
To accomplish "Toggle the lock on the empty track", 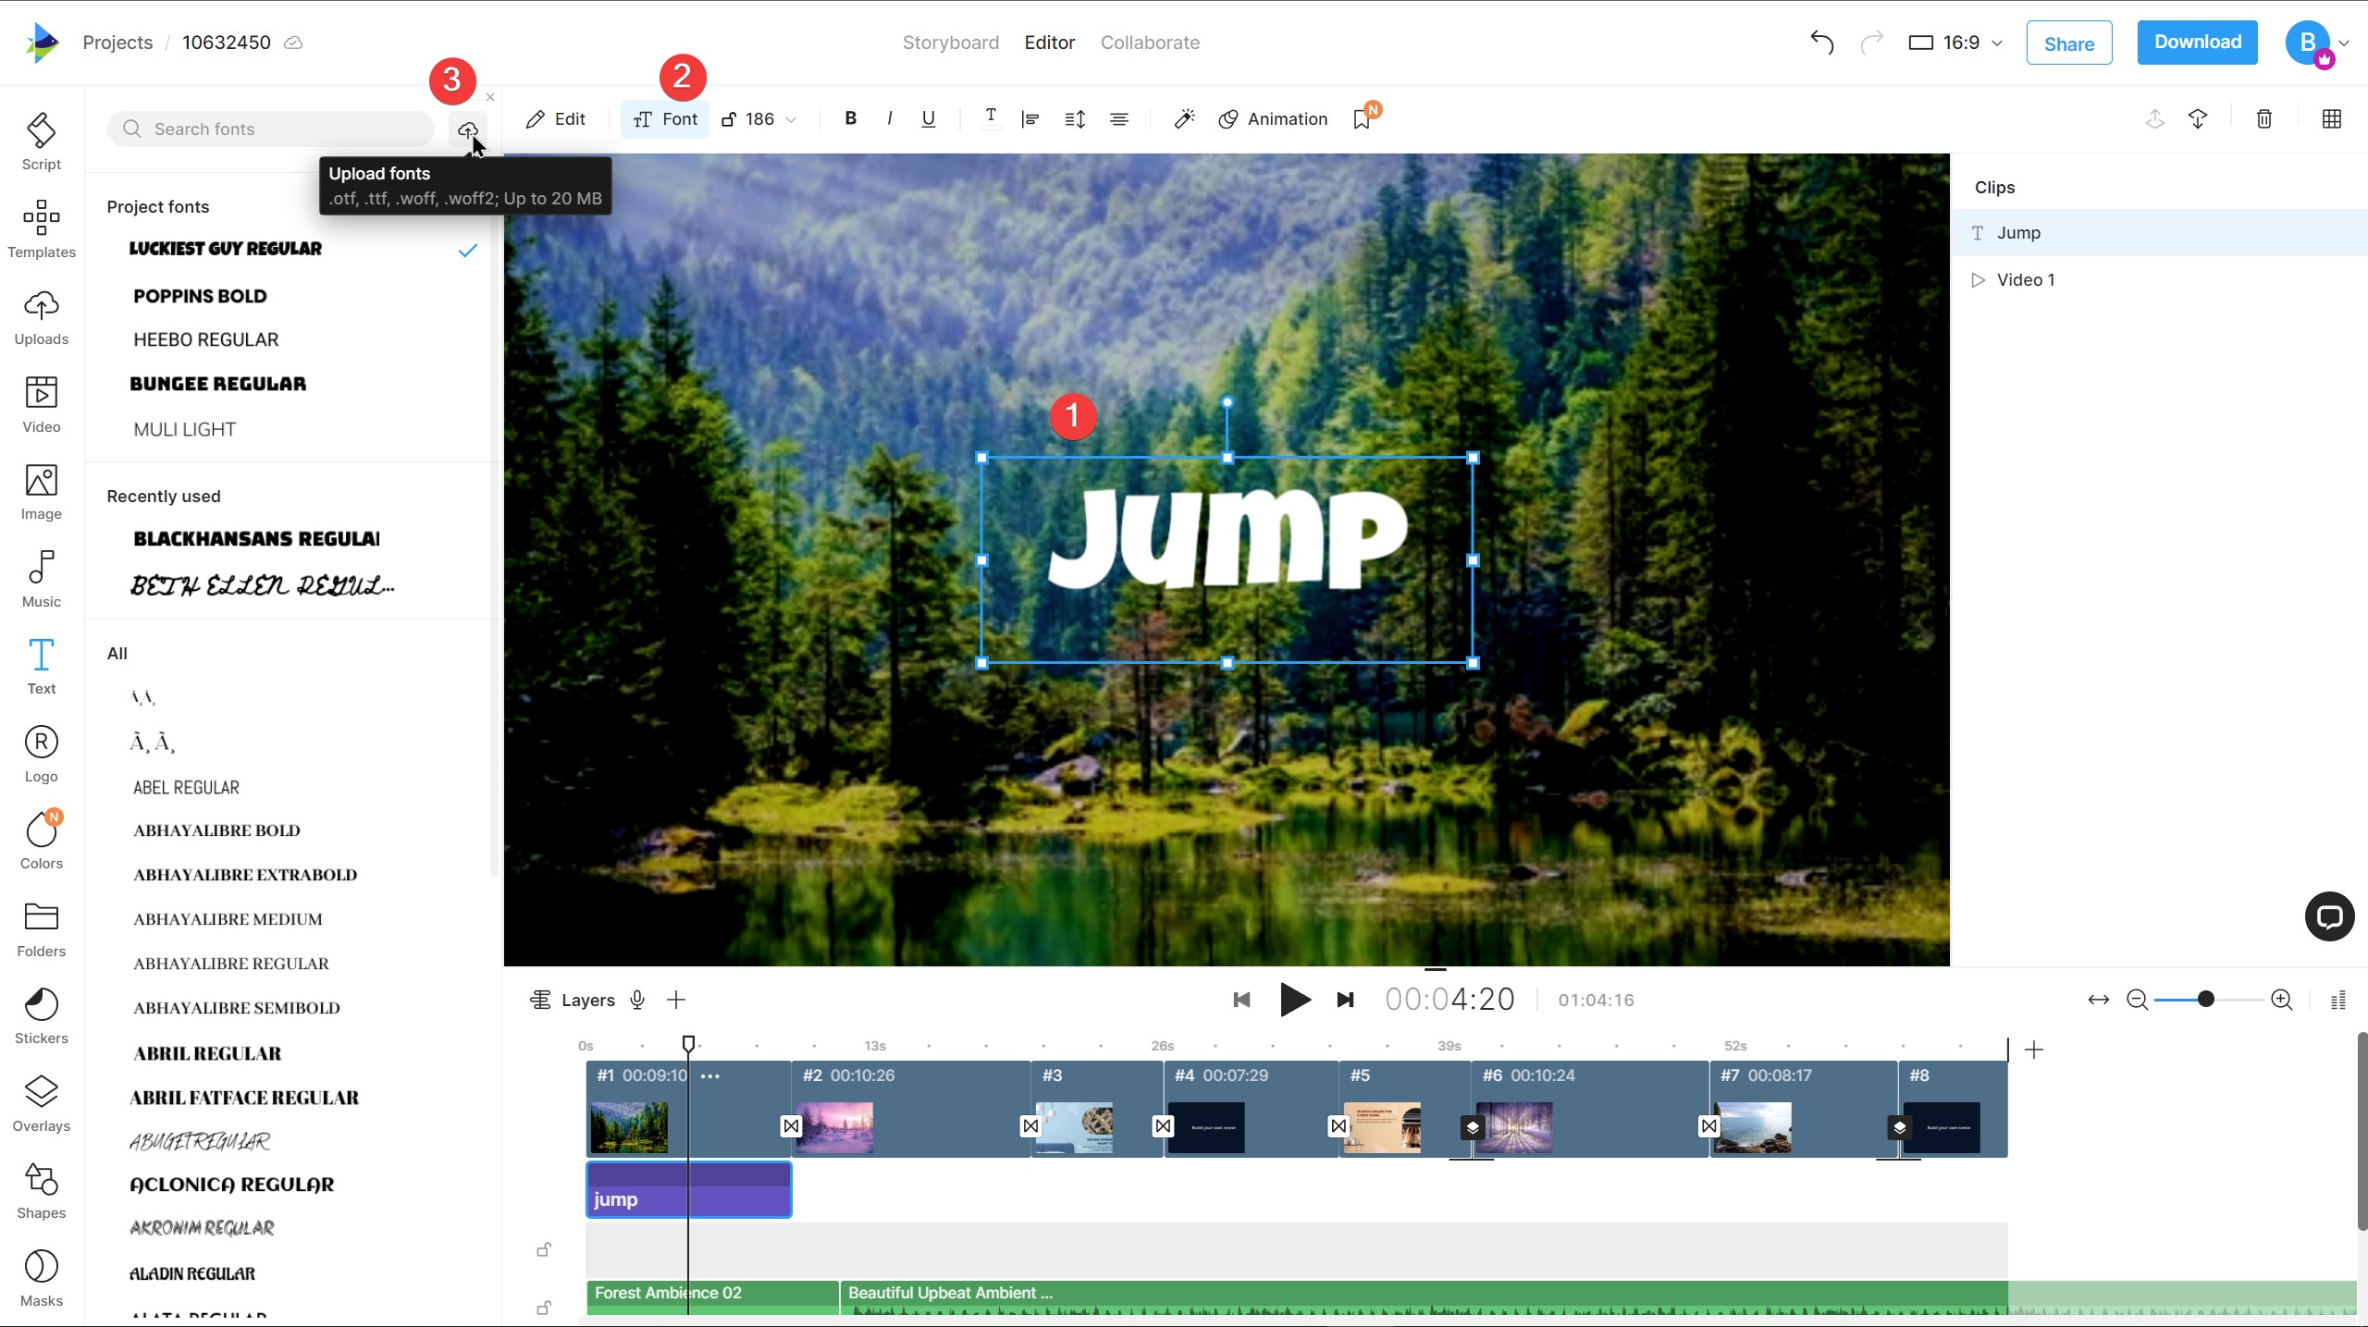I will point(544,1250).
